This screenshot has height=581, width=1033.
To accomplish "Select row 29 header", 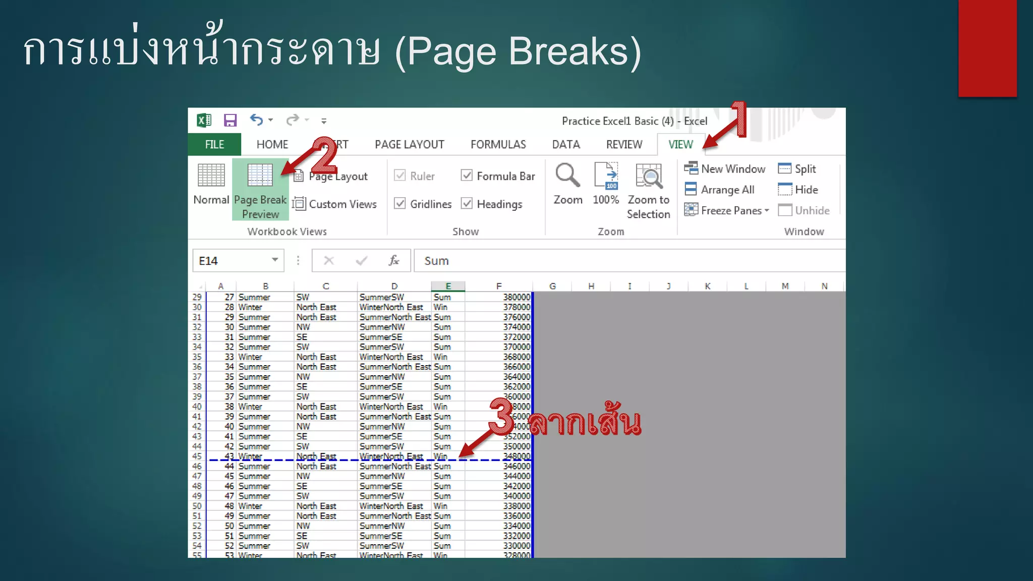I will (x=197, y=297).
